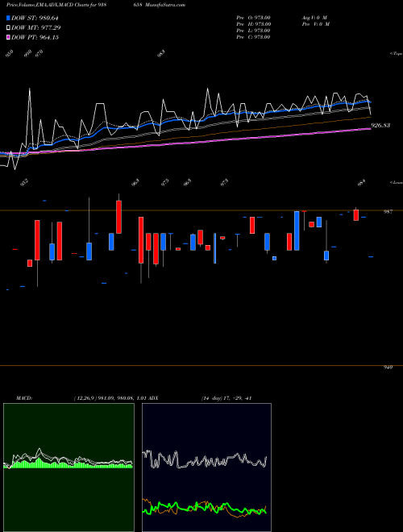Select the 'DOW PT: 964.15' legend text
The width and height of the screenshot is (403, 532).
point(35,37)
